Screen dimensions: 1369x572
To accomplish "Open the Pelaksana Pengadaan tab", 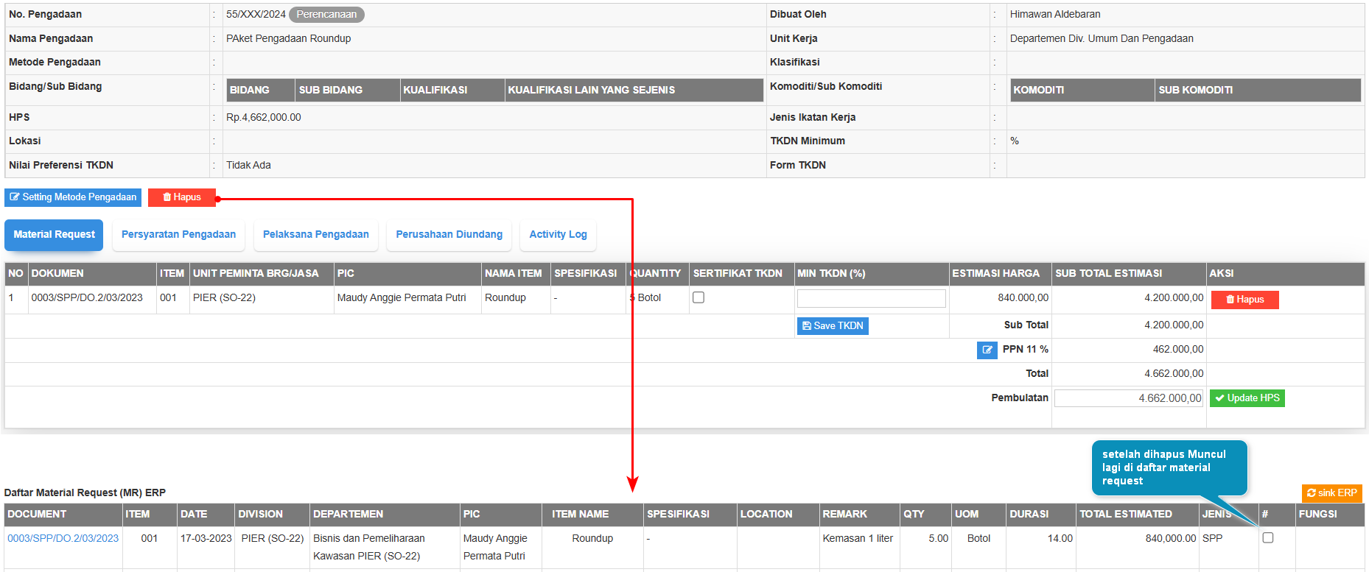I will 315,235.
